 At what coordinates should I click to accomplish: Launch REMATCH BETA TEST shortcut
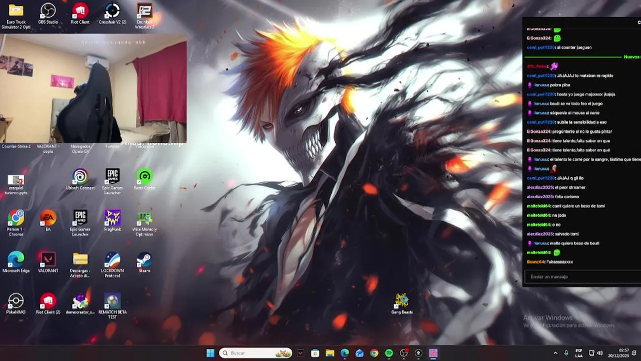(x=112, y=306)
